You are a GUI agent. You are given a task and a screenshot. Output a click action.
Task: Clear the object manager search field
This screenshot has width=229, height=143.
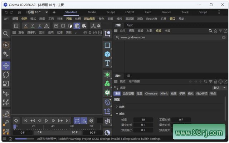[x=224, y=38]
